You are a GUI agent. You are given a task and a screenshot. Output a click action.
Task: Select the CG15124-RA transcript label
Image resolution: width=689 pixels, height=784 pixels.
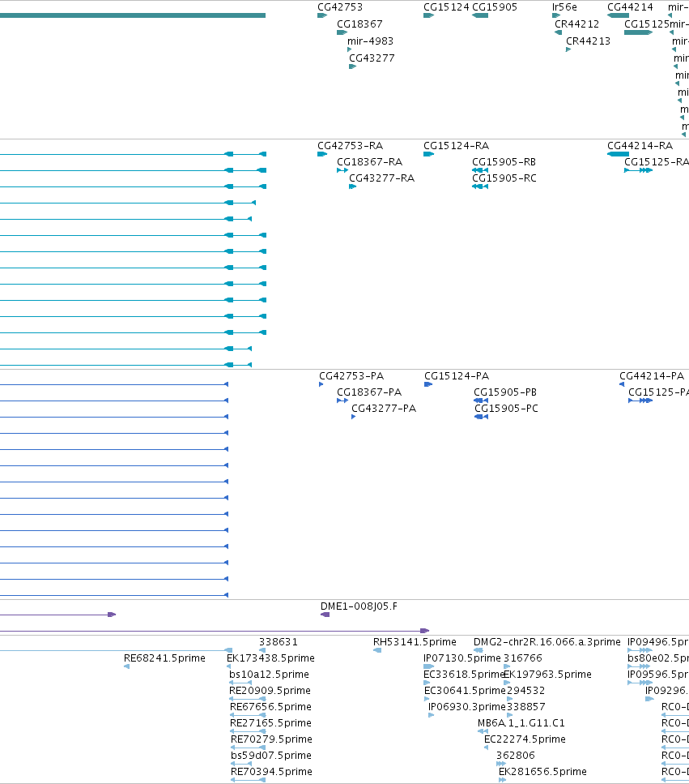(457, 146)
